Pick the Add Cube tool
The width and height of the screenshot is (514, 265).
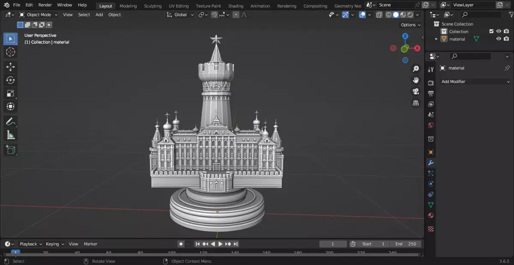11,150
